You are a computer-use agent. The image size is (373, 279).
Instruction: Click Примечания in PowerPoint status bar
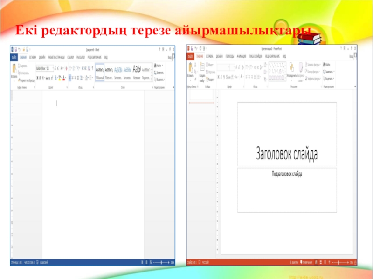click(306, 262)
